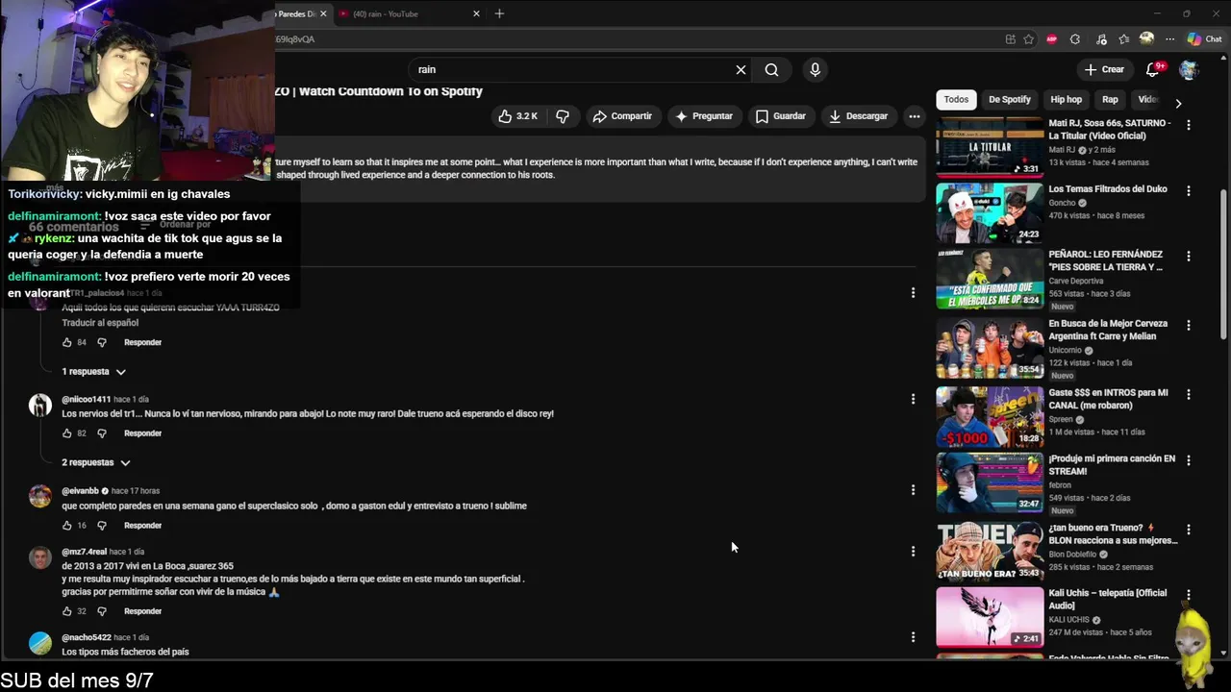Expand '2 respuestas' replies
Image resolution: width=1231 pixels, height=692 pixels.
[96, 462]
